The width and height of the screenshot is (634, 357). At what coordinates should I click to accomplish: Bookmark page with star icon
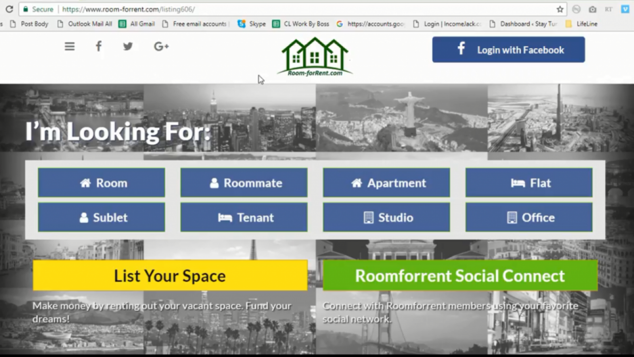(x=560, y=9)
